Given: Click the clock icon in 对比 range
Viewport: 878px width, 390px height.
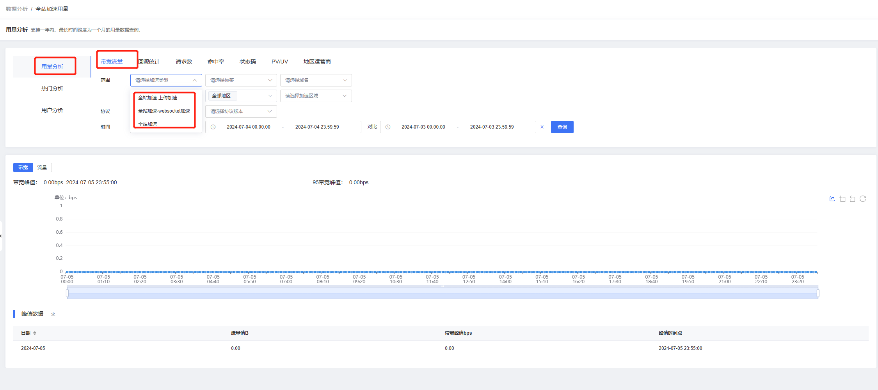Looking at the screenshot, I should [x=388, y=127].
